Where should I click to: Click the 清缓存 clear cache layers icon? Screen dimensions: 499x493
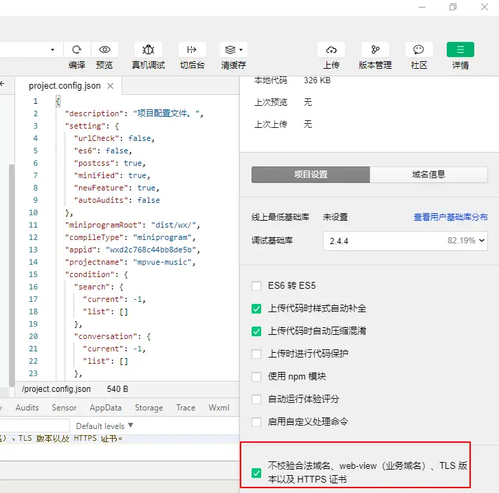click(230, 50)
